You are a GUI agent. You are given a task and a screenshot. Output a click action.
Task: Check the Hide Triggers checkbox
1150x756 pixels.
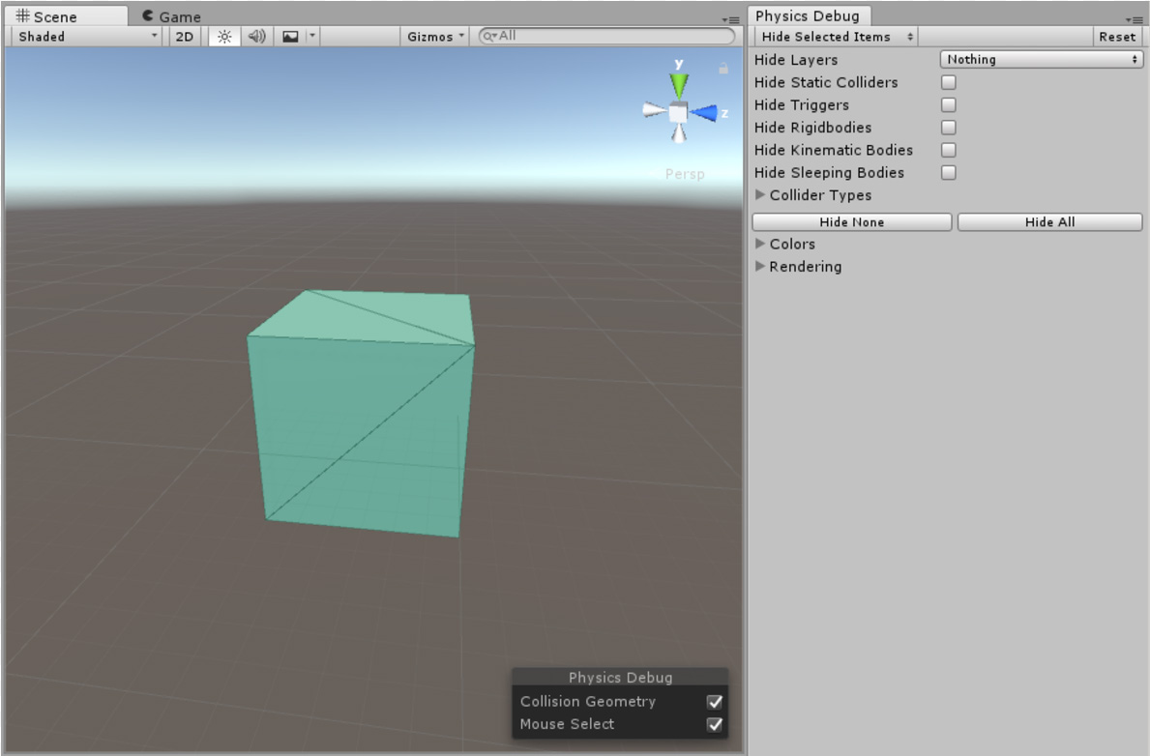(948, 104)
